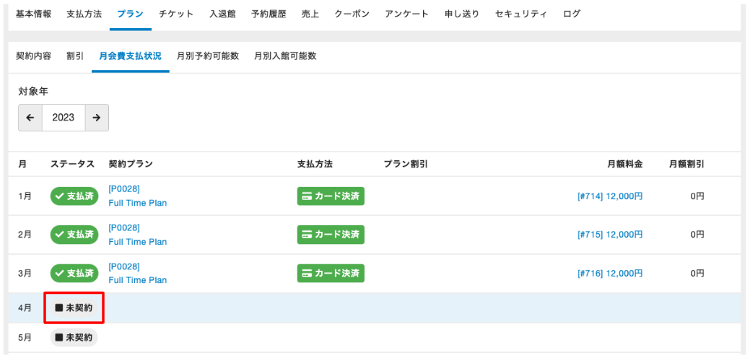Screen dimensions: 750x361
Task: Switch to the 支払方法 tab
Action: pyautogui.click(x=84, y=14)
